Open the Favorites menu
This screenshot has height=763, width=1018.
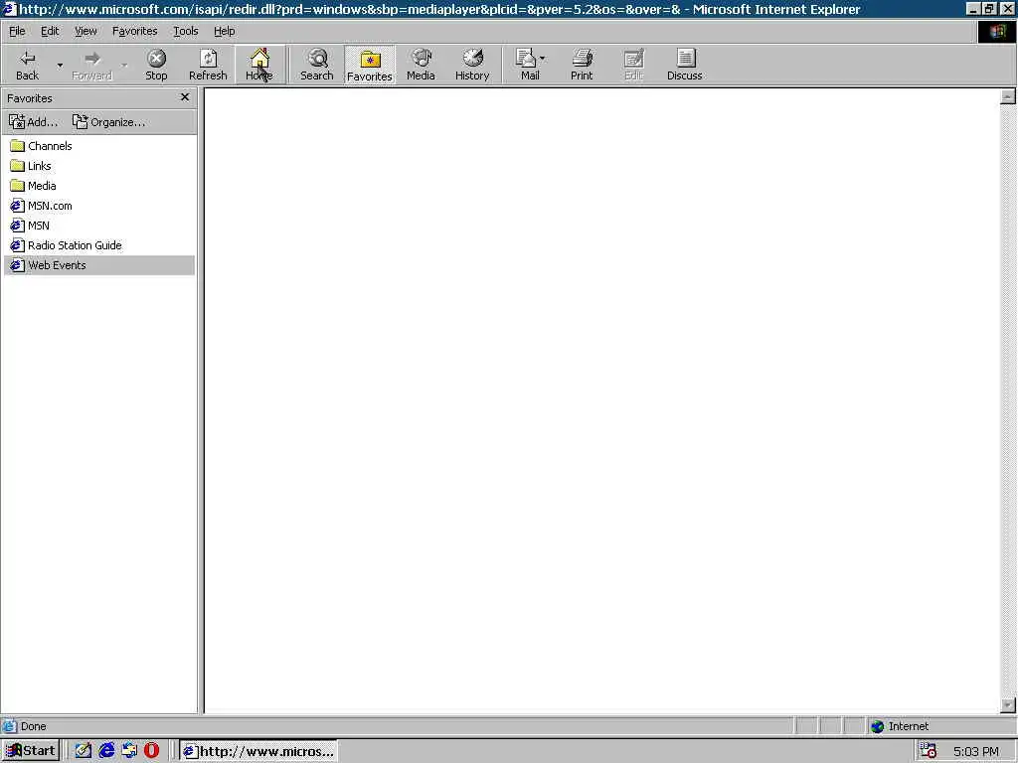click(134, 31)
